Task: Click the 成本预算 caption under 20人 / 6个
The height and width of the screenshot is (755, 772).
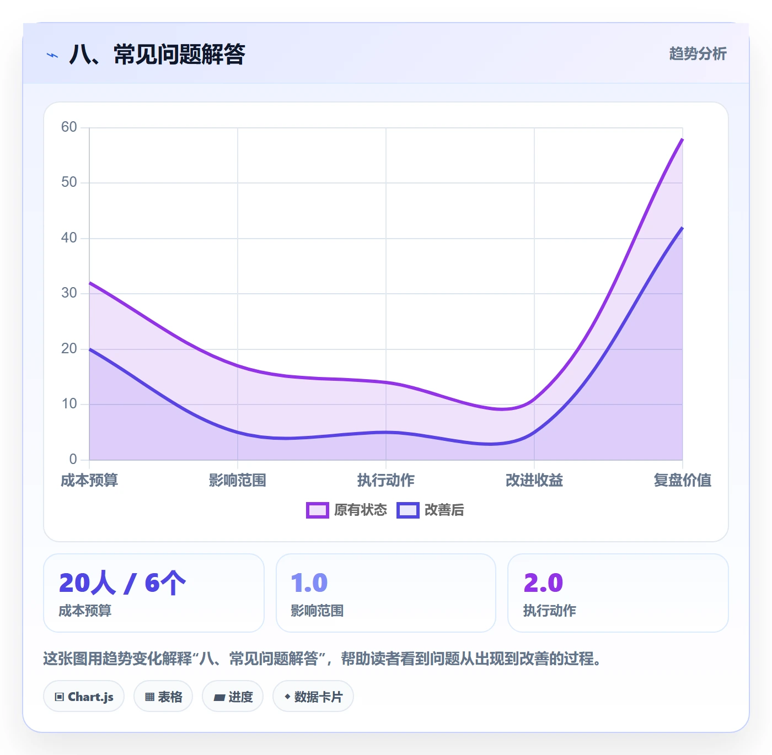Action: tap(85, 611)
